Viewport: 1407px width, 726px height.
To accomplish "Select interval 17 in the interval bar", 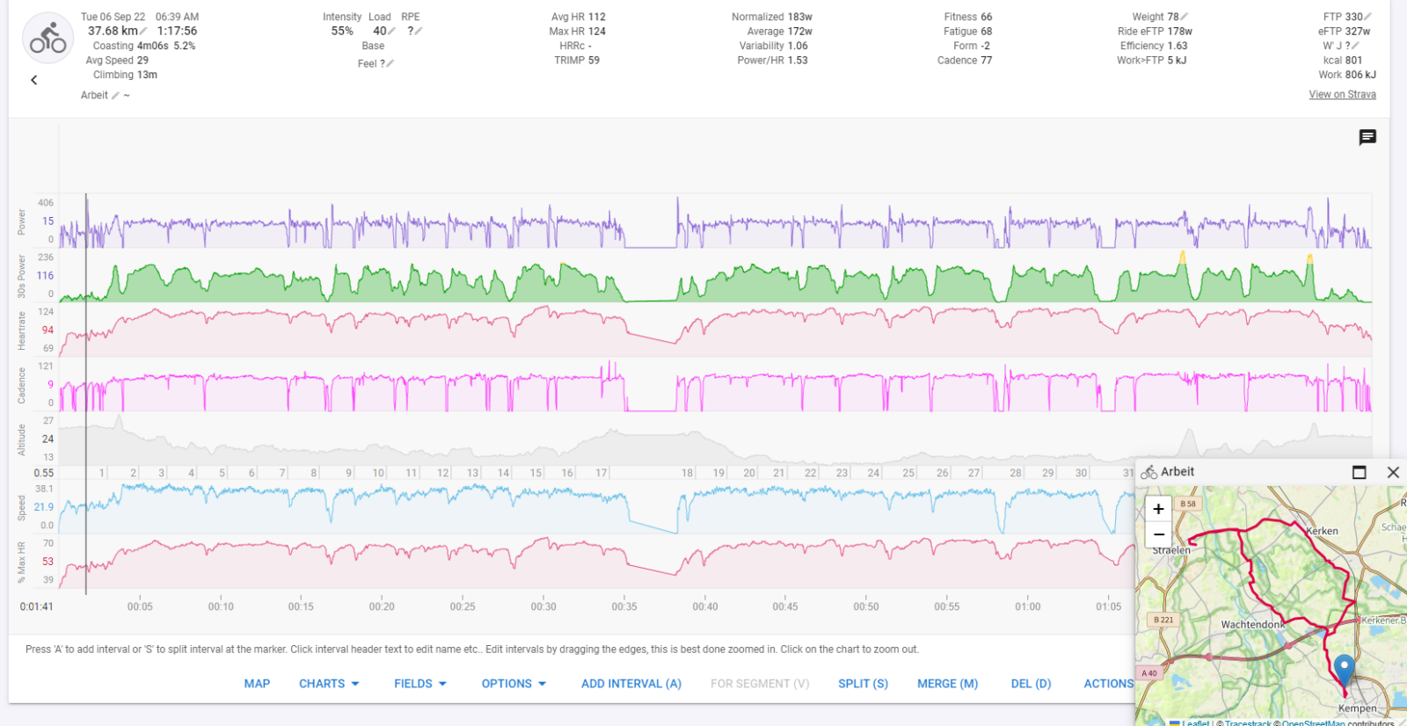I will point(601,473).
